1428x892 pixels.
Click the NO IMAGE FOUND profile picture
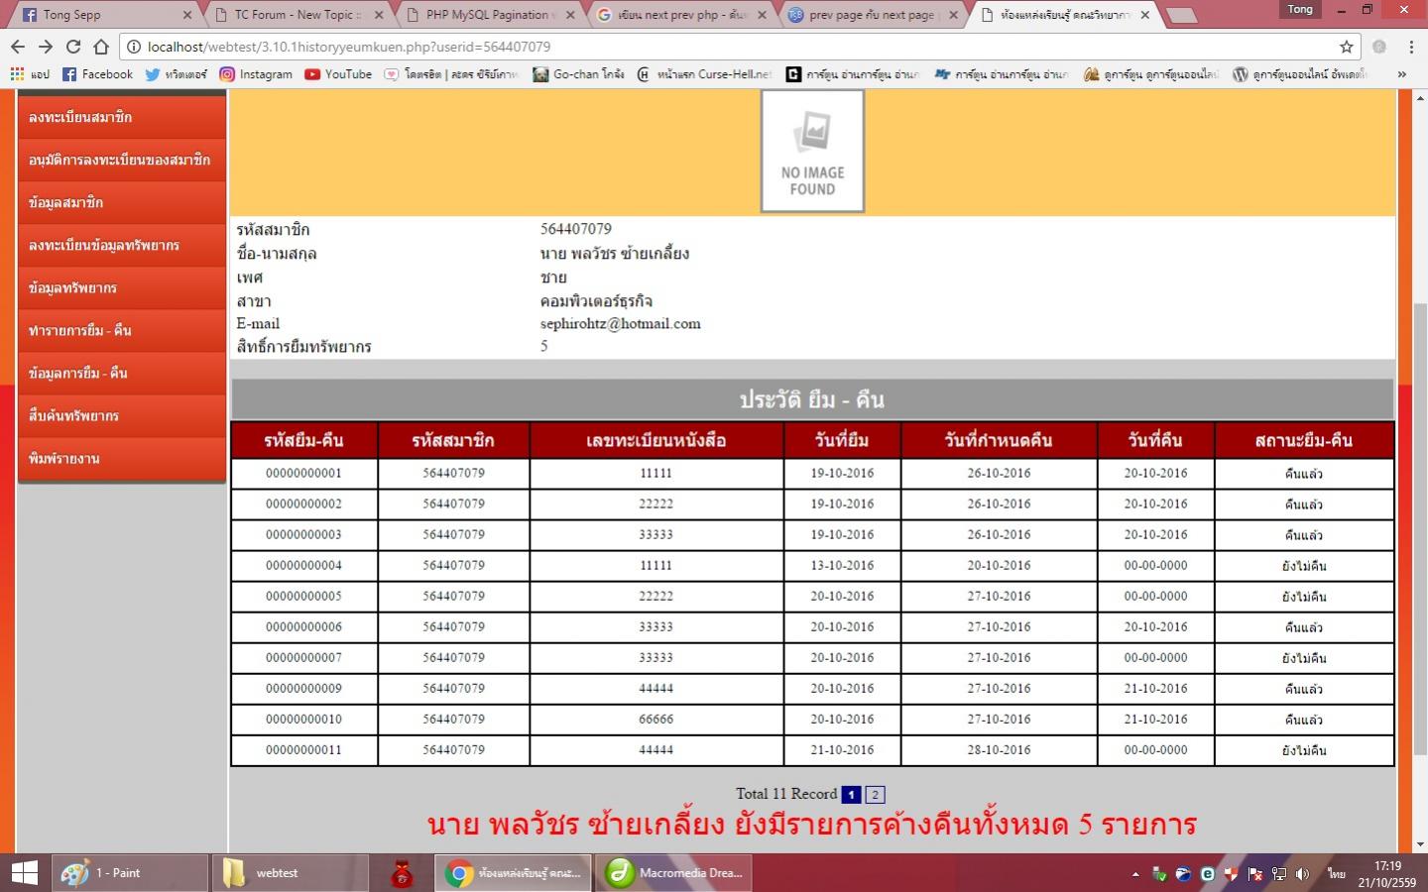tap(812, 151)
